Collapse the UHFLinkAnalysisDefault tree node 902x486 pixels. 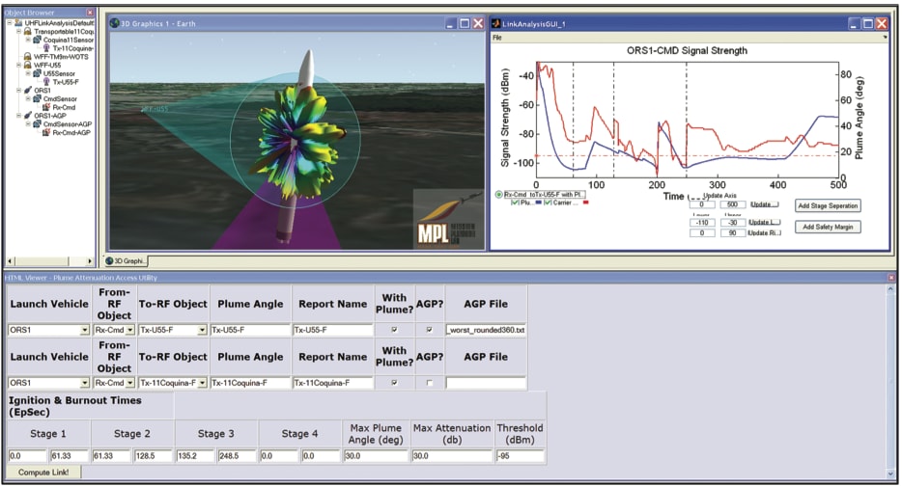10,23
